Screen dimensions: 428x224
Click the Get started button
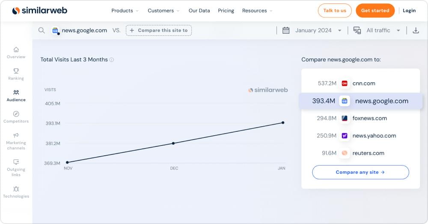pyautogui.click(x=375, y=11)
